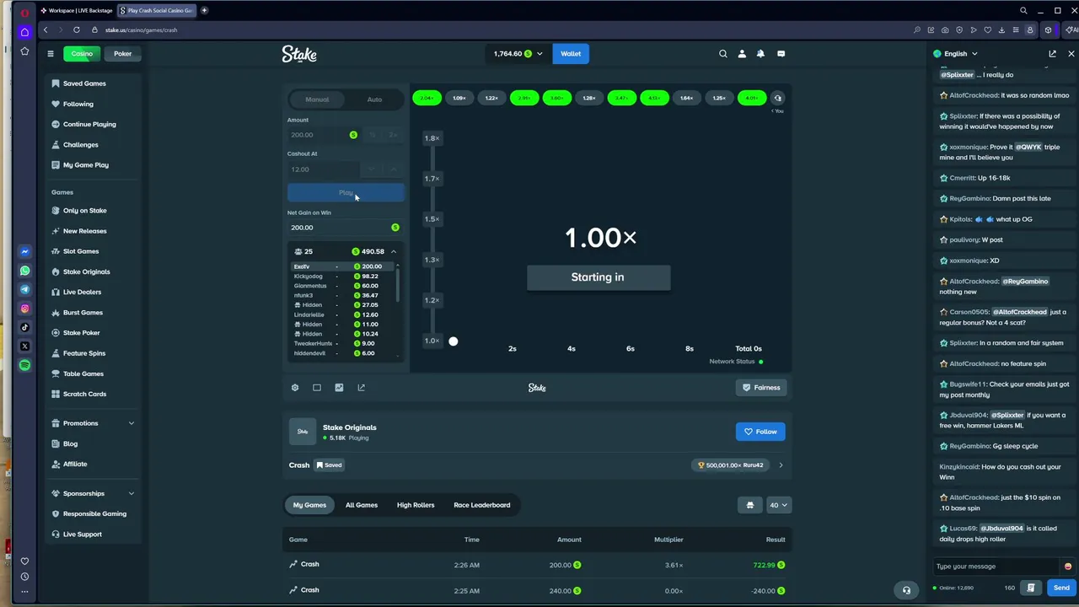The height and width of the screenshot is (607, 1079).
Task: Click the Wallet button
Action: click(571, 54)
